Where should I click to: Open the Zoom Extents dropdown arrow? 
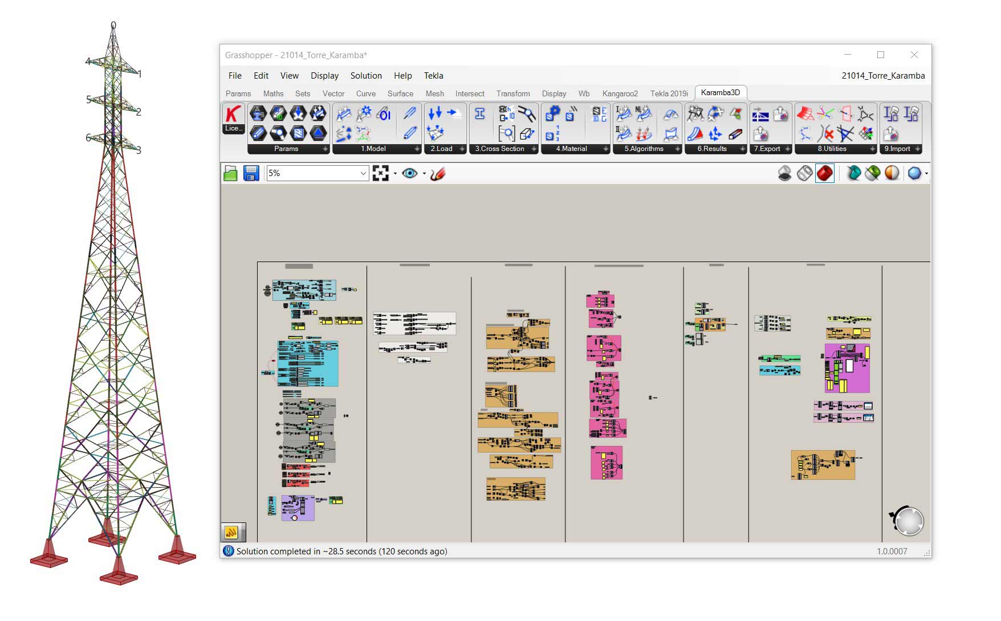pos(395,174)
